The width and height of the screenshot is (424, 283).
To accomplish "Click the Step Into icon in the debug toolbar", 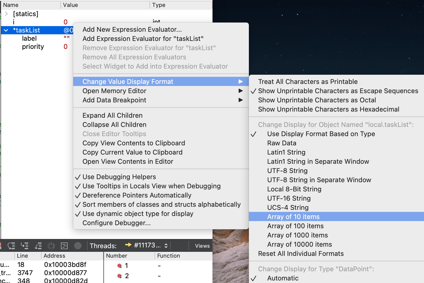I will pyautogui.click(x=25, y=246).
